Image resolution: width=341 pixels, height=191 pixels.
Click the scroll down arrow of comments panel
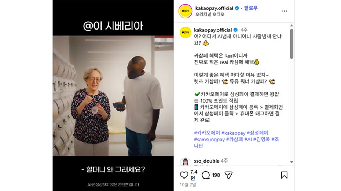[x=291, y=162]
